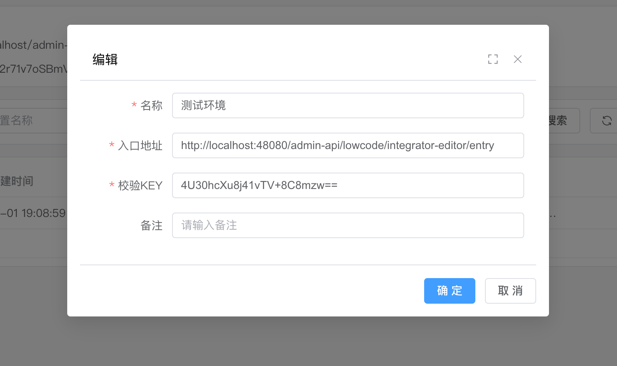
Task: Click the 入口地址 field label
Action: (x=140, y=145)
